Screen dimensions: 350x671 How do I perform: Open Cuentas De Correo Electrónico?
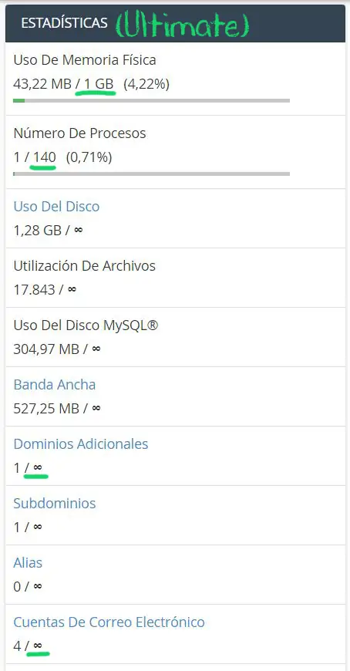(x=109, y=622)
